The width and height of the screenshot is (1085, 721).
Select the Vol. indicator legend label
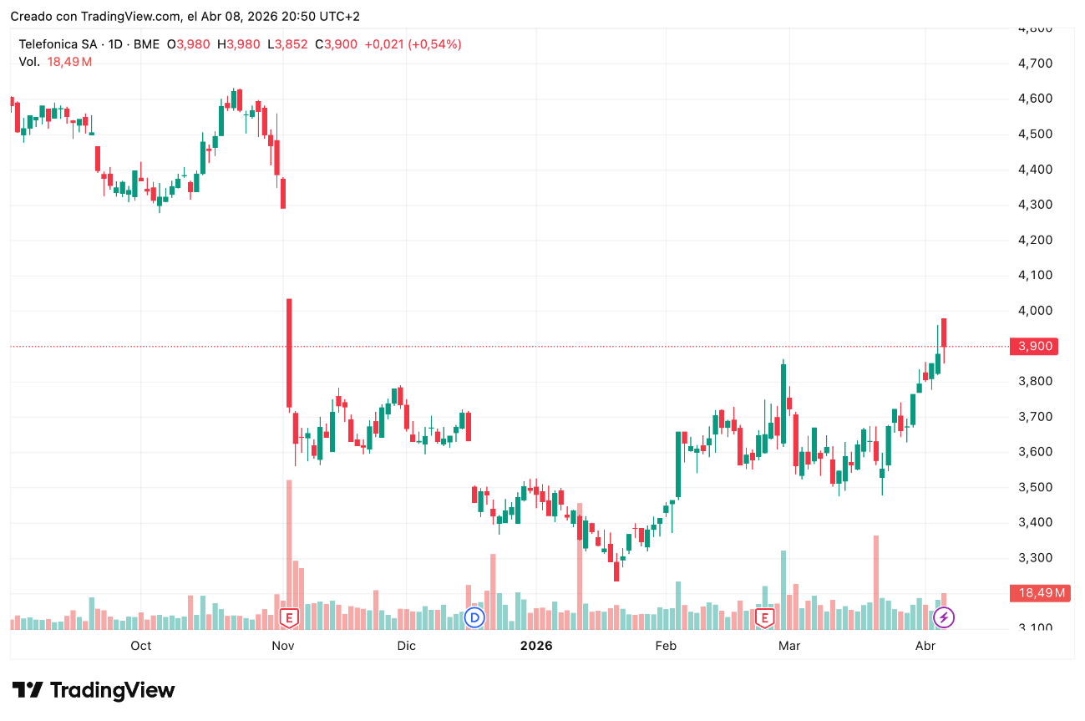pos(28,61)
